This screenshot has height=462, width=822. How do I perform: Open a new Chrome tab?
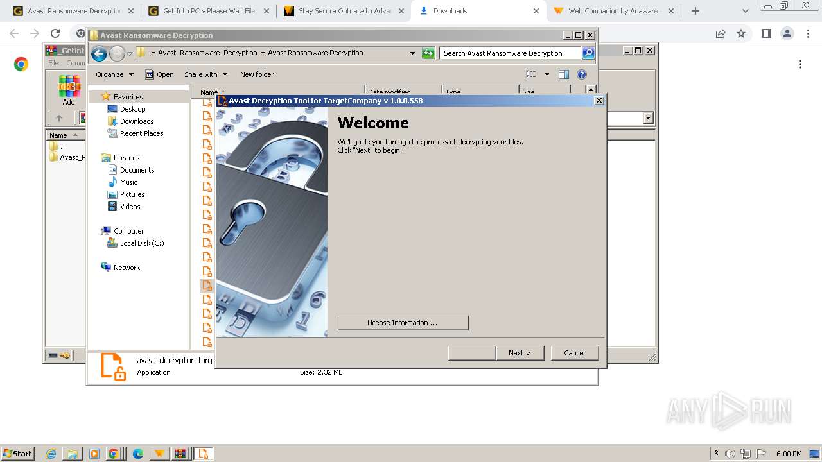(695, 11)
